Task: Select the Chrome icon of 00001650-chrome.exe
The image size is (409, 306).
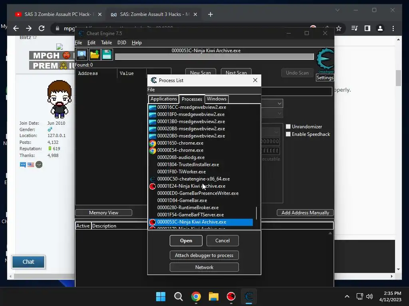Action: click(x=153, y=143)
